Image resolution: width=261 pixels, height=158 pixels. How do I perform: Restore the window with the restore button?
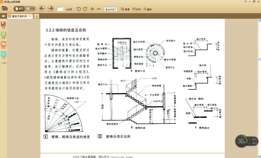(254, 2)
